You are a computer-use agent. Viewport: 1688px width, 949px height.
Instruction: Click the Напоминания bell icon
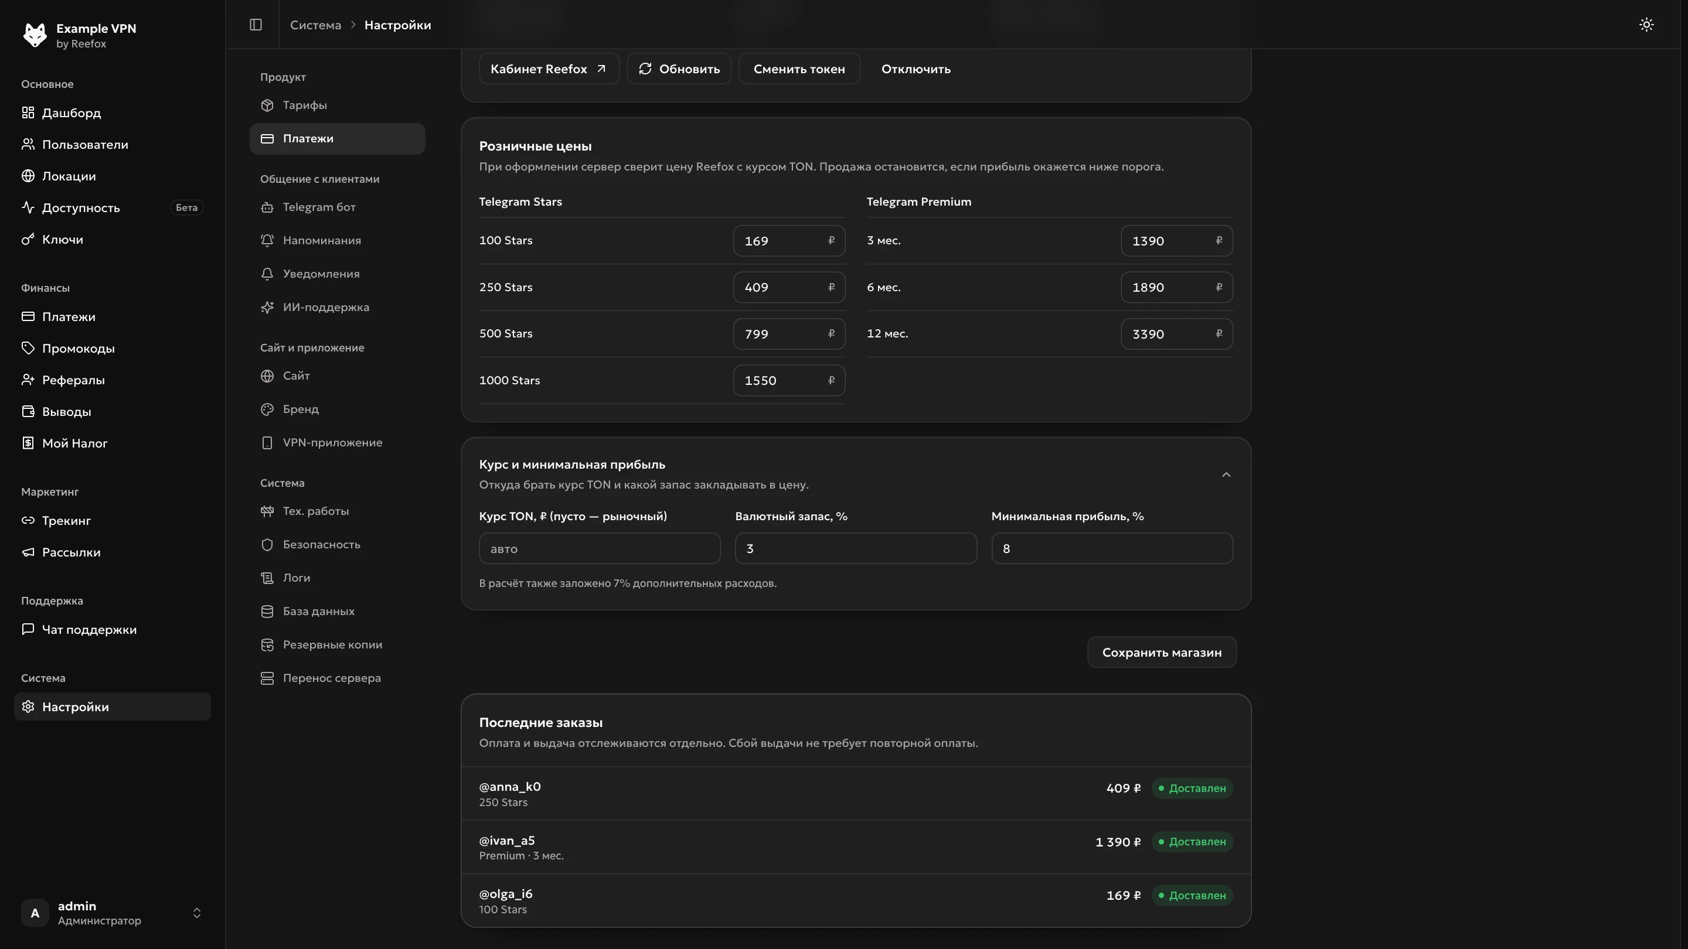pyautogui.click(x=267, y=240)
